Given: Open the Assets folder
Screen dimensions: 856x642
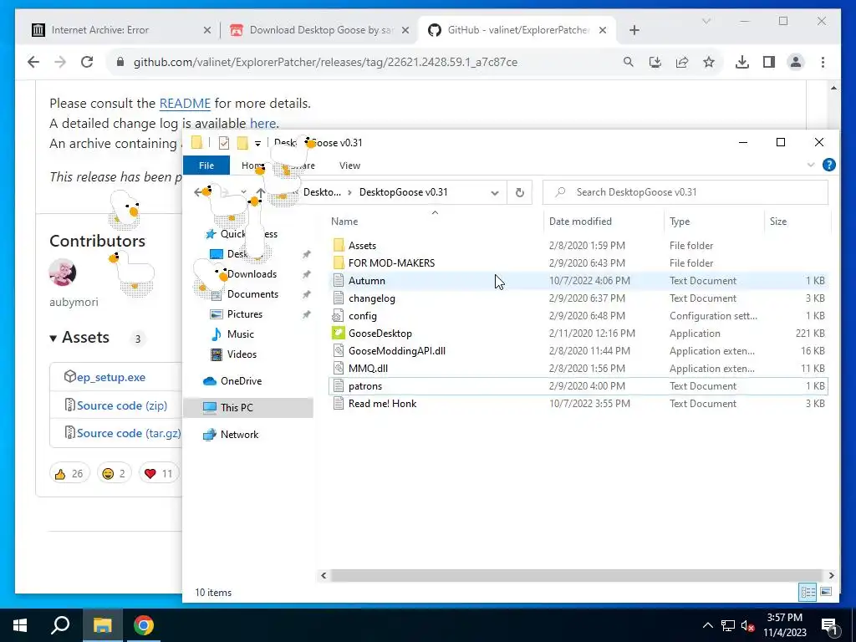Looking at the screenshot, I should click(363, 246).
